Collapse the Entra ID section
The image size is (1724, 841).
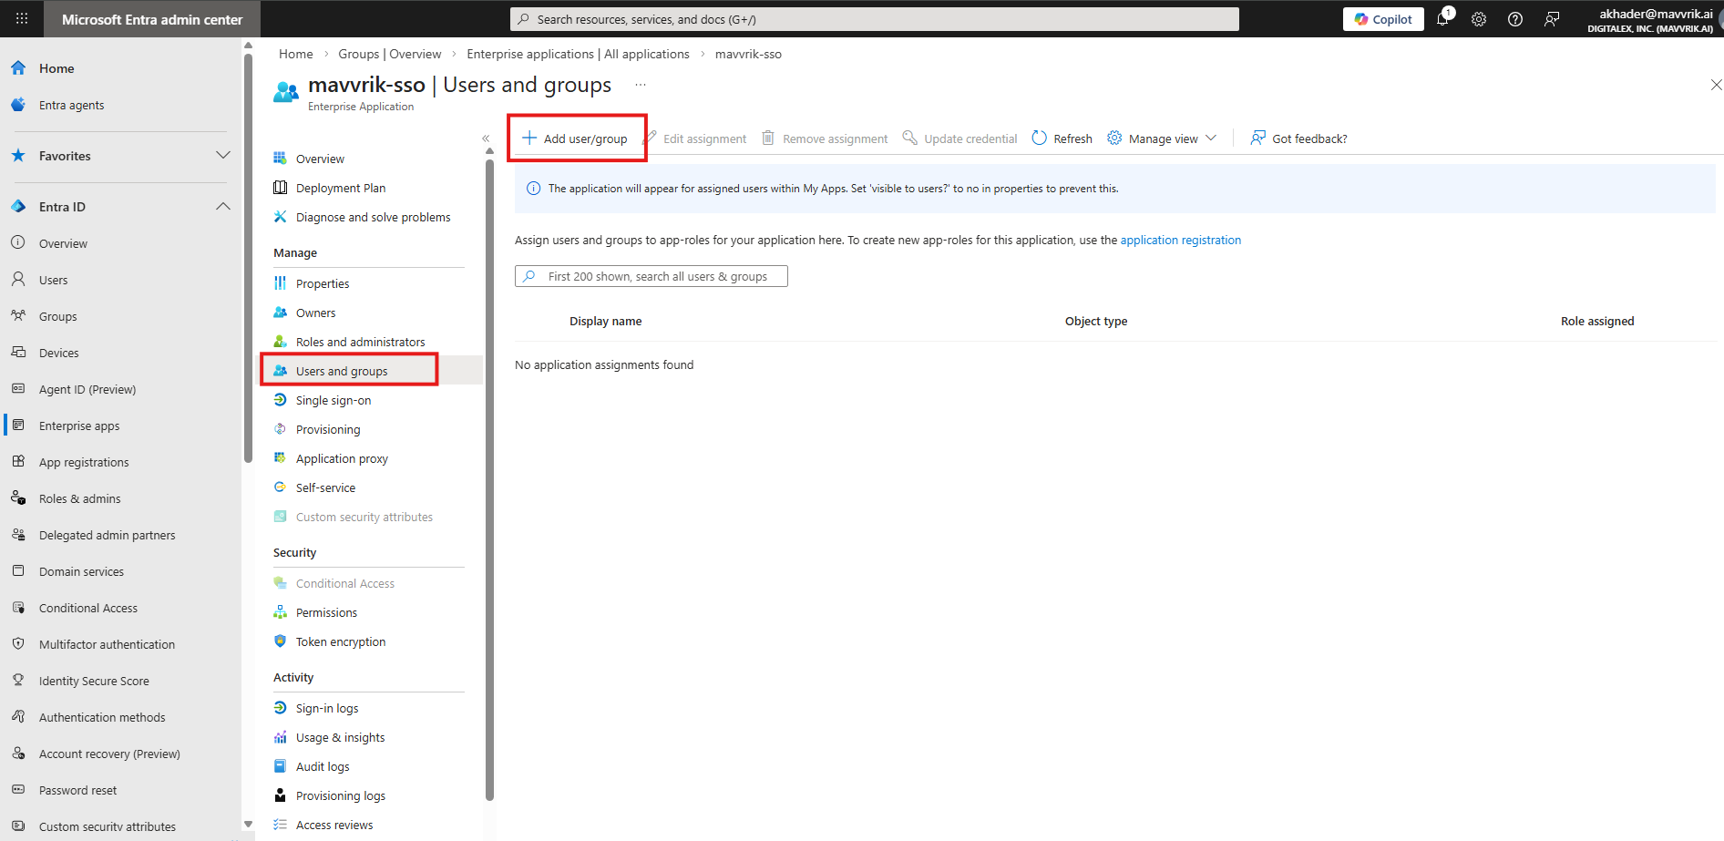point(120,207)
